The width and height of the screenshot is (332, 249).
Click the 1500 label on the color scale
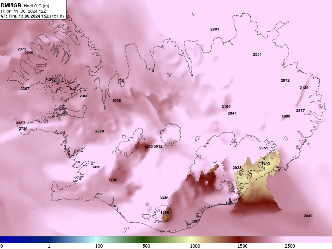point(242,246)
